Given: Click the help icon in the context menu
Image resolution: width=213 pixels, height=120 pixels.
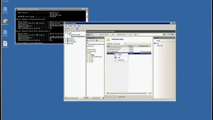Looking at the screenshot, I should click(115, 58).
